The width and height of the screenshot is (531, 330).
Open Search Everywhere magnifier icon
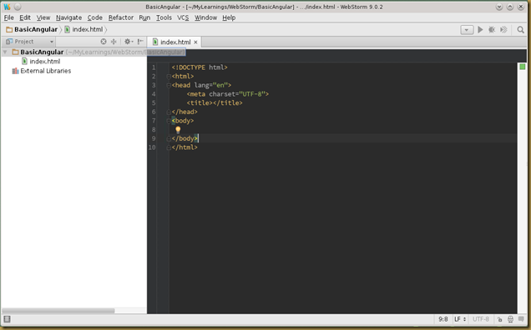520,30
